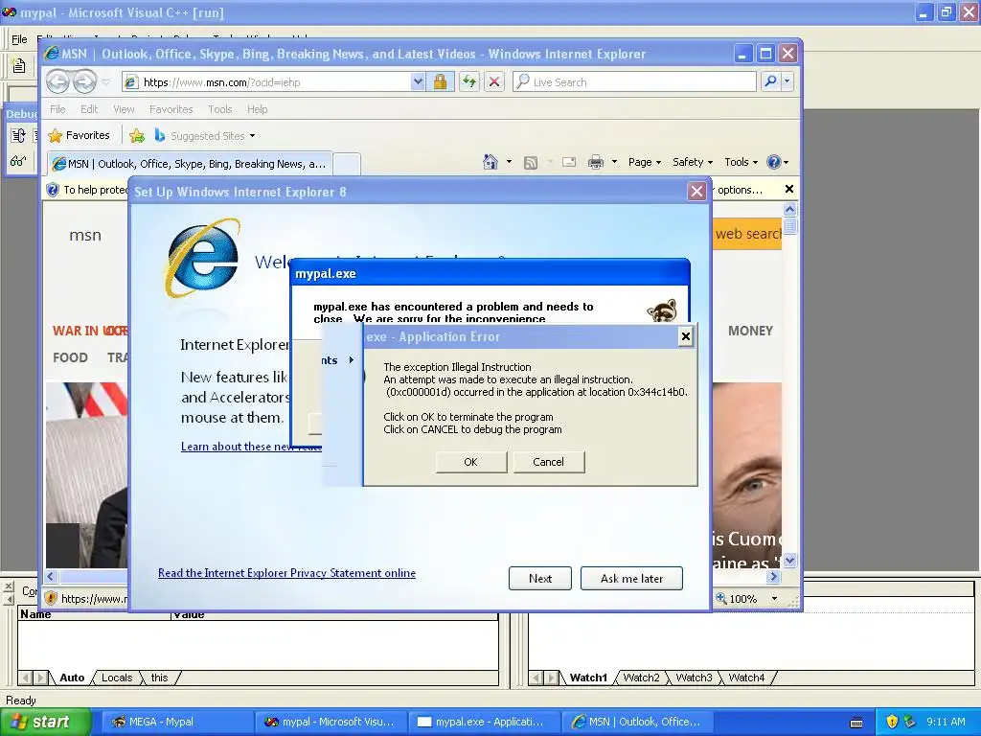Switch to mypal.exe Application Error taskbar button

point(482,722)
